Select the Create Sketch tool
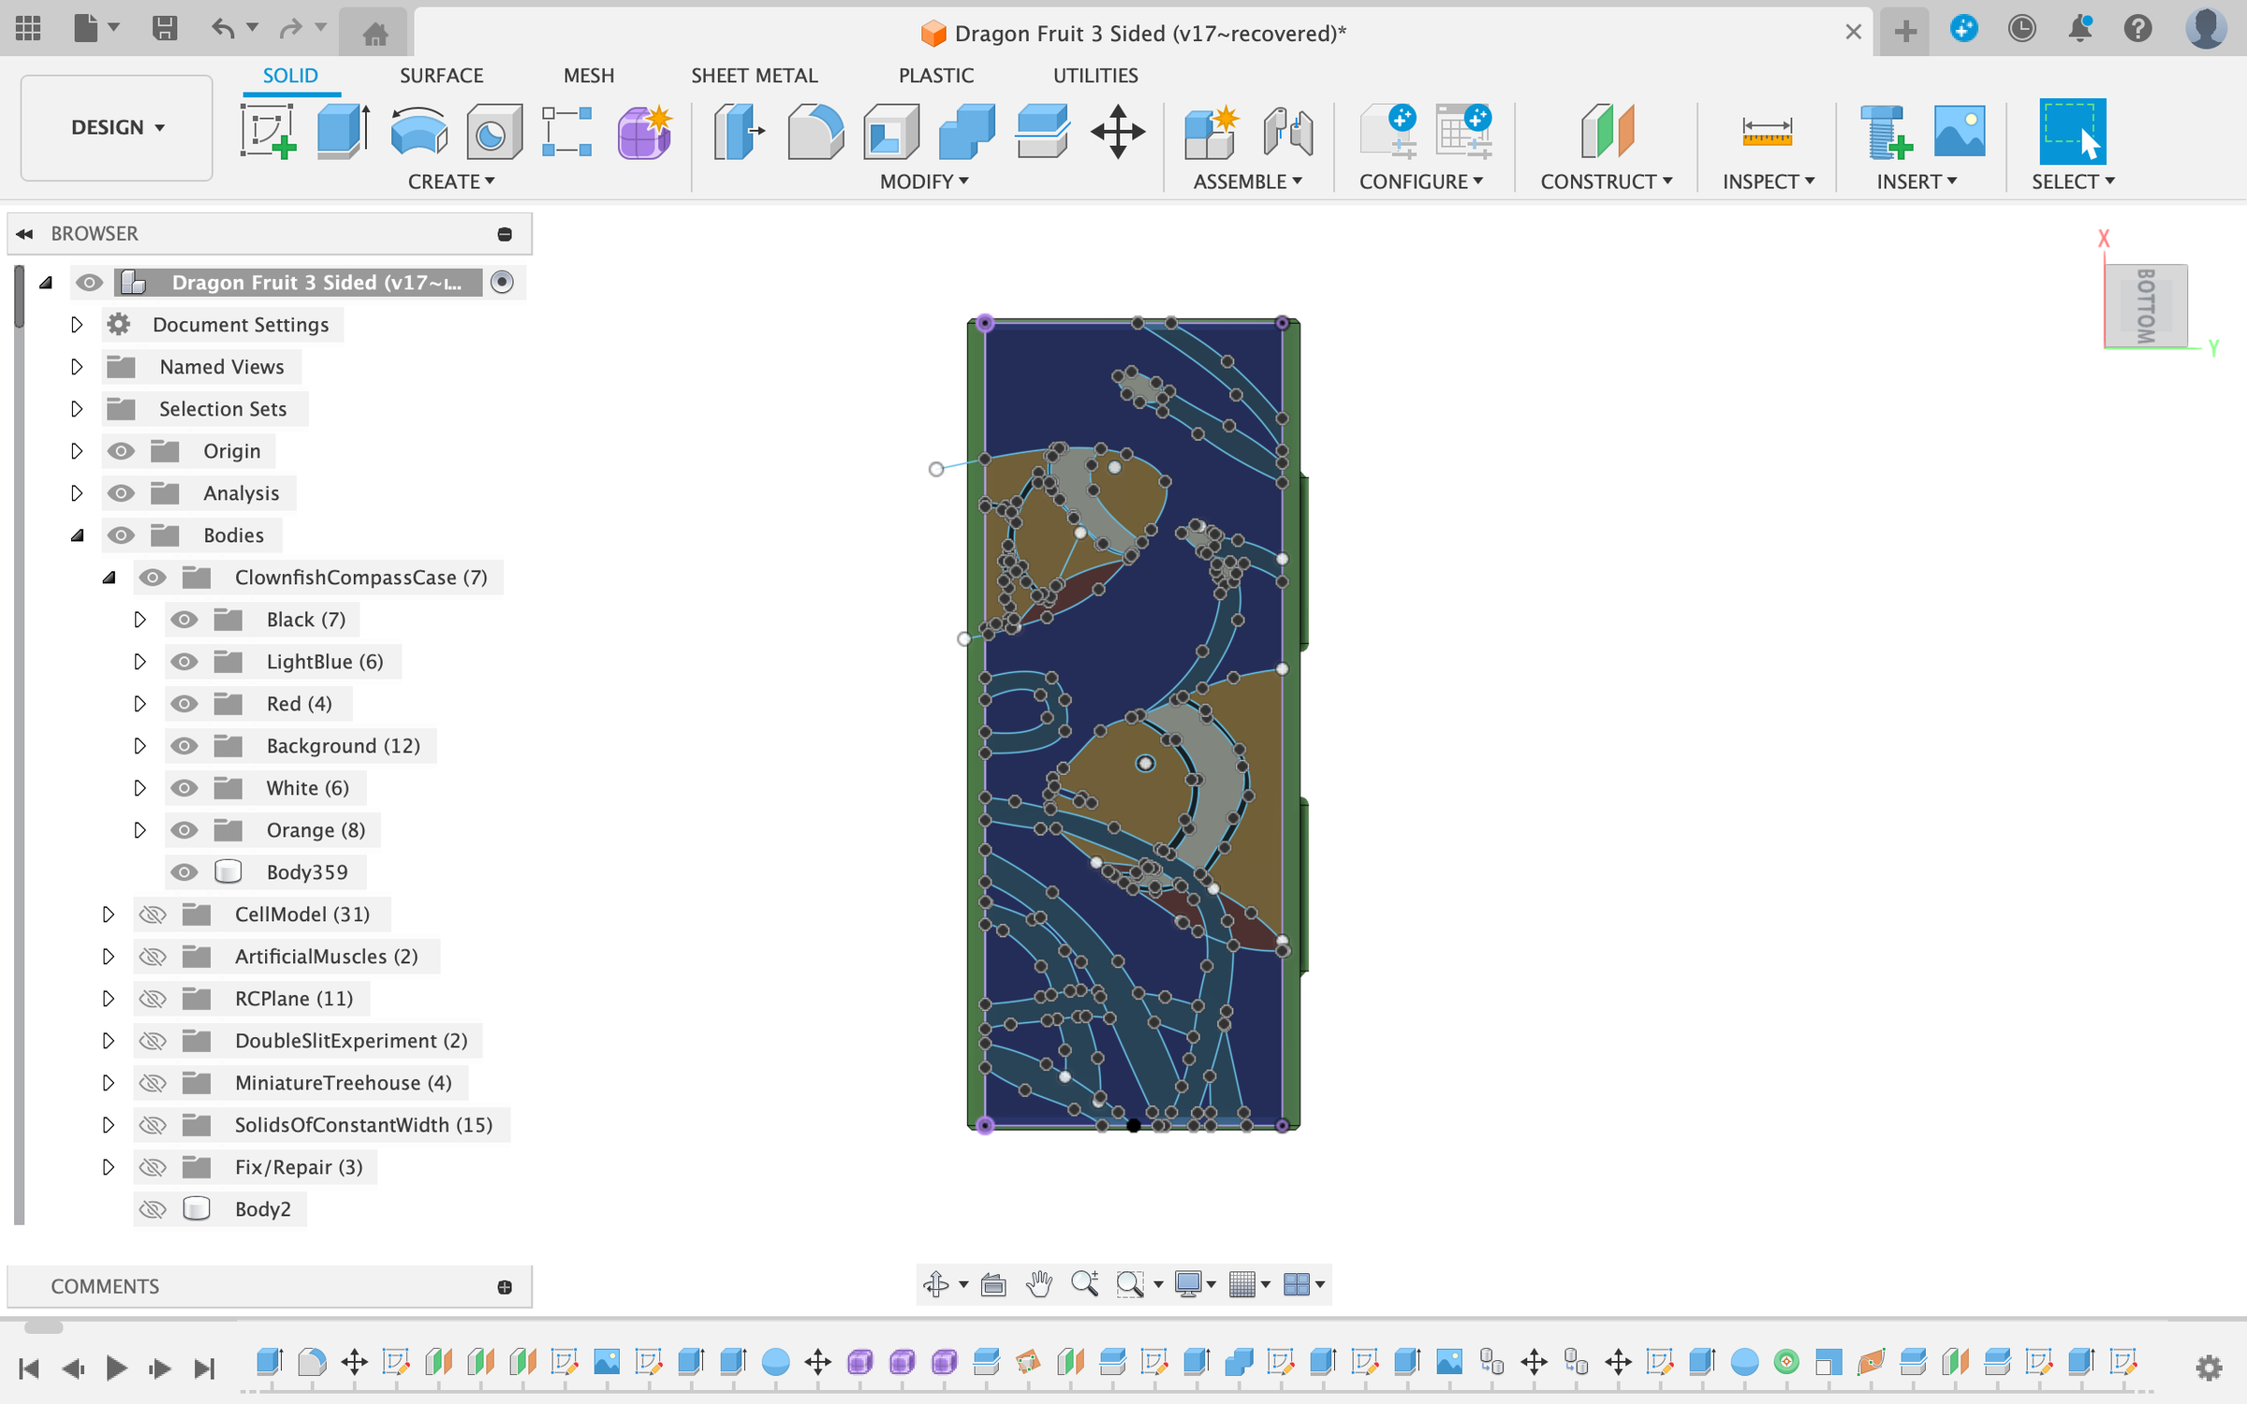The height and width of the screenshot is (1404, 2247). click(267, 131)
